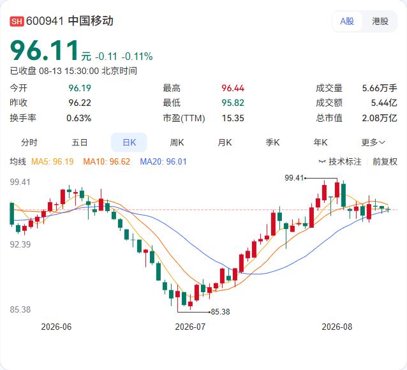Click the 99.41 high marker on chart
Viewport: 407px width, 370px height.
click(294, 178)
